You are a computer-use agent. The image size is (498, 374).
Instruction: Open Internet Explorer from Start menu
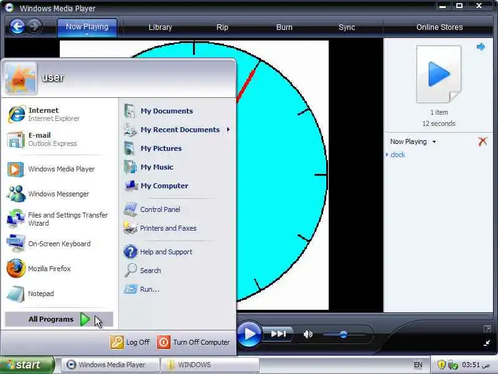(x=60, y=114)
